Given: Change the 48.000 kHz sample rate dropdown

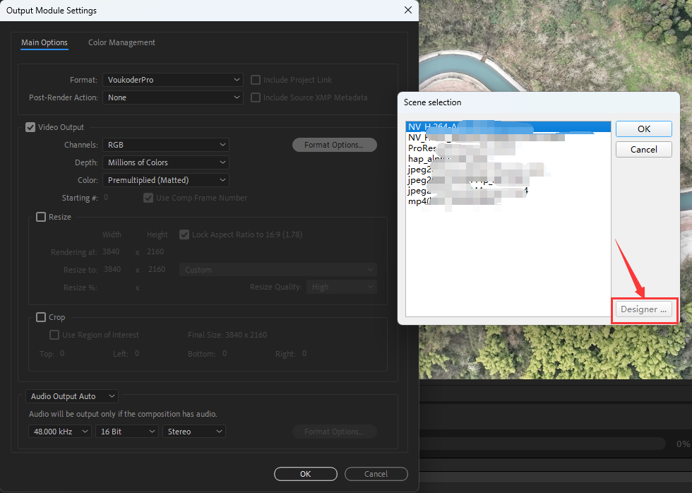Looking at the screenshot, I should [x=60, y=431].
